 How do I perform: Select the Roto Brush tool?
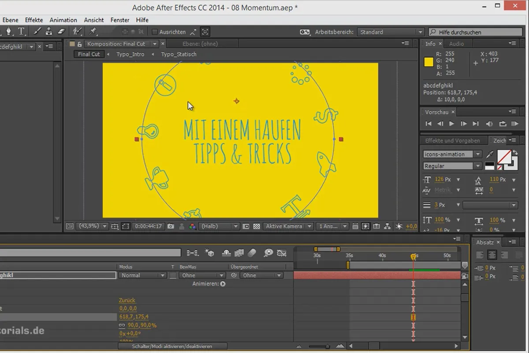77,31
